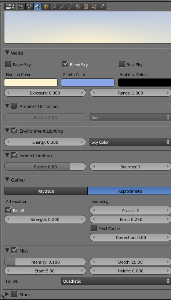Click the Error: 0.250 value field
The width and height of the screenshot is (171, 300).
130,219
